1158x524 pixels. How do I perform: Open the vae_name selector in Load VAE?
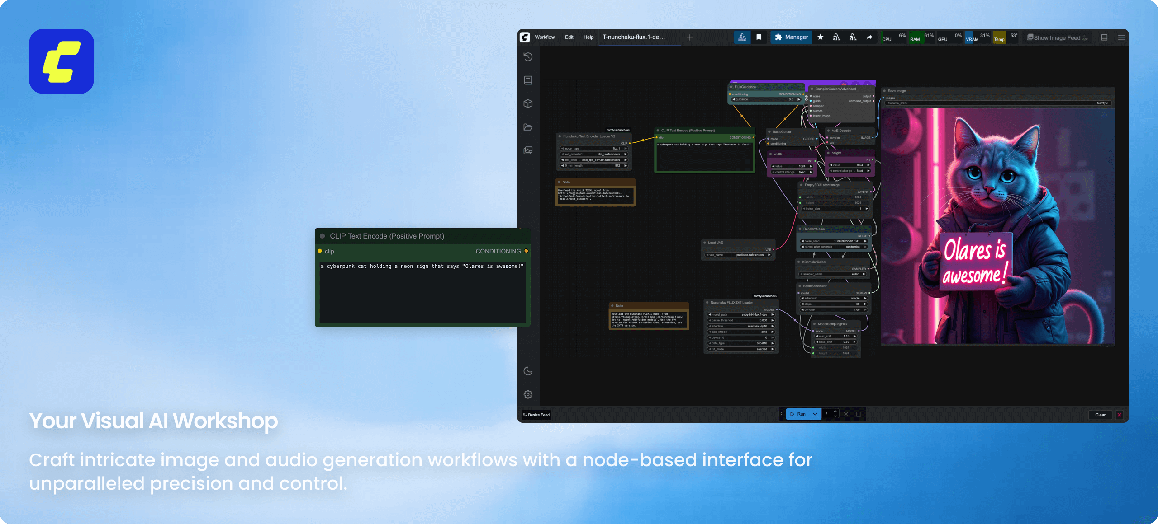click(x=738, y=255)
